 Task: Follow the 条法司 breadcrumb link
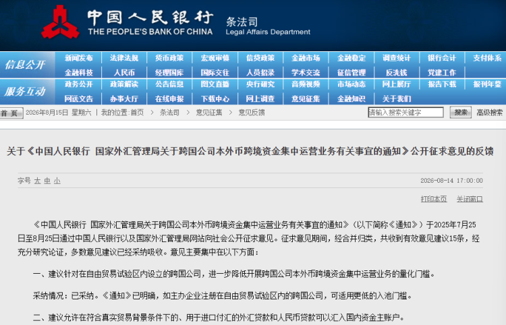coord(169,113)
